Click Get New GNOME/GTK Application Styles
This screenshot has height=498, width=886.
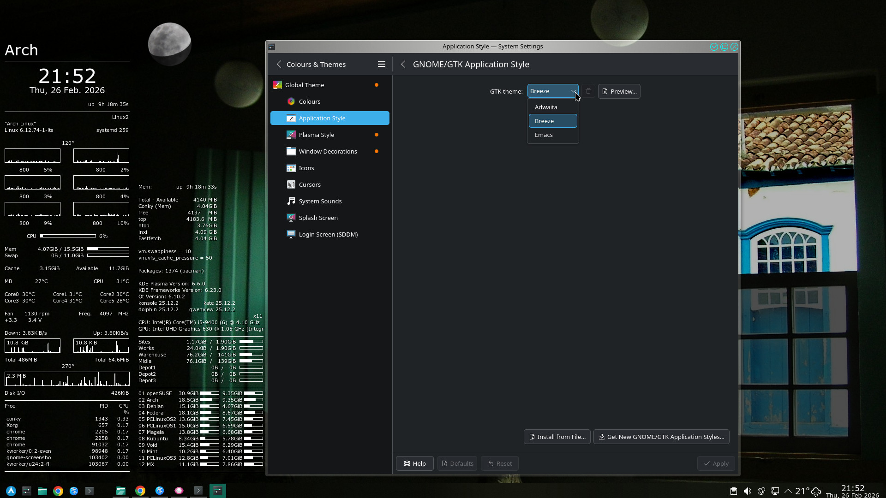(x=661, y=437)
